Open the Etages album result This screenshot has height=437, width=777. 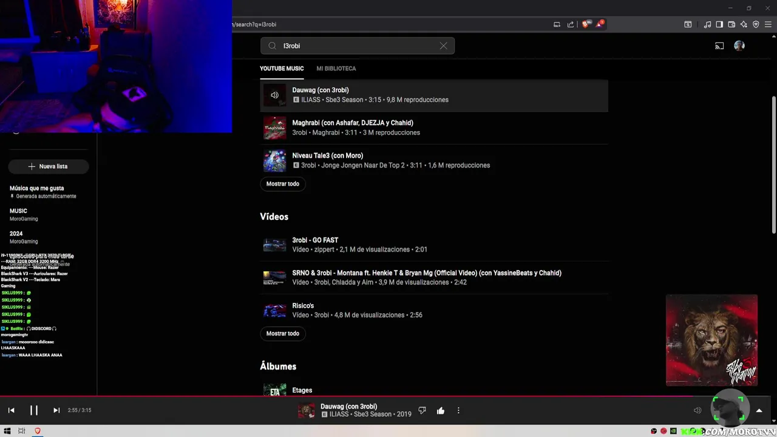(302, 390)
